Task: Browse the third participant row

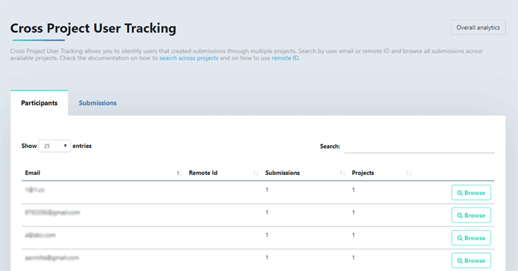Action: [x=471, y=238]
